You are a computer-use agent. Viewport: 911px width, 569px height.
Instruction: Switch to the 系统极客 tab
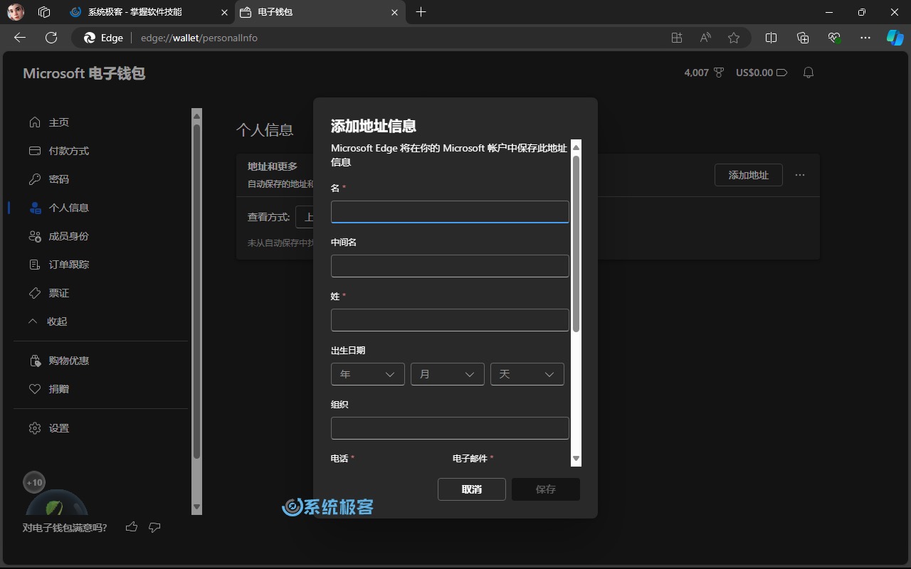coord(149,12)
